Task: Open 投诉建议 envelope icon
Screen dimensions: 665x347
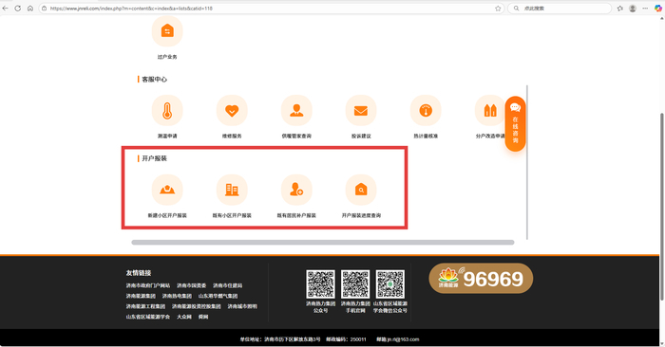Action: tap(361, 110)
